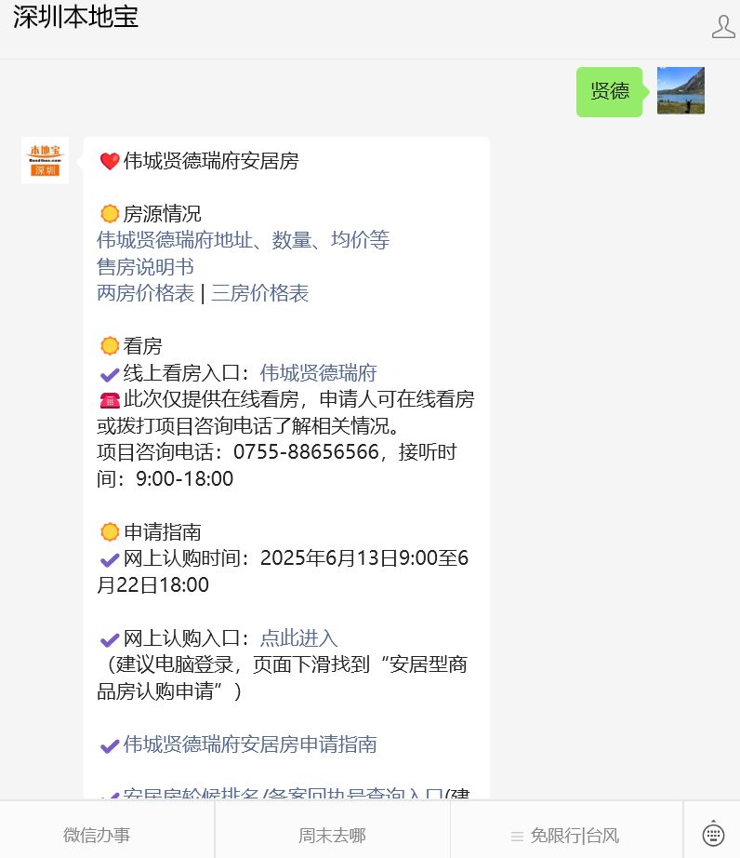Open the 本地宝 official account avatar
The width and height of the screenshot is (740, 858).
(x=45, y=160)
